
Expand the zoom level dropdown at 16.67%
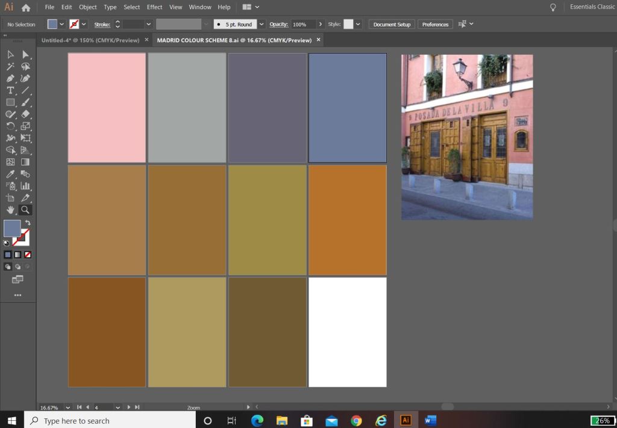pyautogui.click(x=67, y=408)
